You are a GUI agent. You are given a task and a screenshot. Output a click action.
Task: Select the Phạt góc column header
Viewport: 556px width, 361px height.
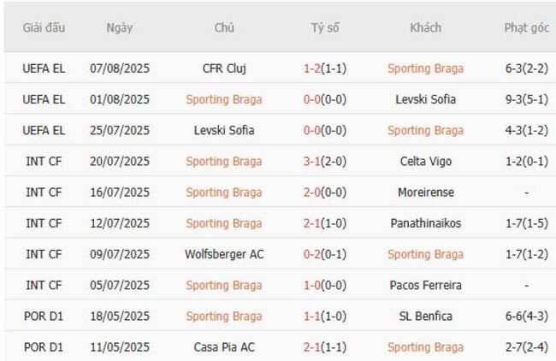[526, 27]
